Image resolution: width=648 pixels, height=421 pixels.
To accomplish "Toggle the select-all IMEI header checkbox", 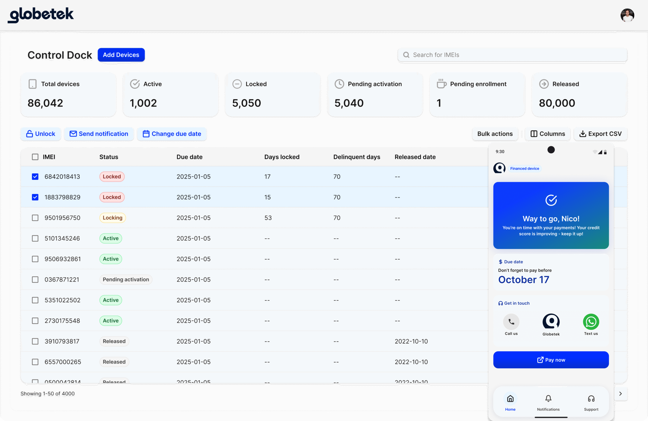I will click(x=35, y=157).
